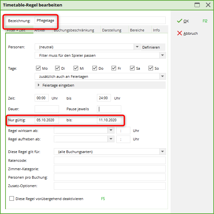This screenshot has height=214, width=214.
Task: Expand the 'Feiertage eingeben' section
Action: click(39, 85)
